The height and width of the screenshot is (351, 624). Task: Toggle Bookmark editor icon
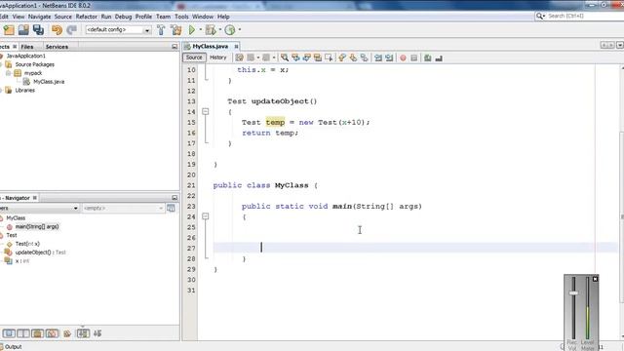tap(364, 58)
